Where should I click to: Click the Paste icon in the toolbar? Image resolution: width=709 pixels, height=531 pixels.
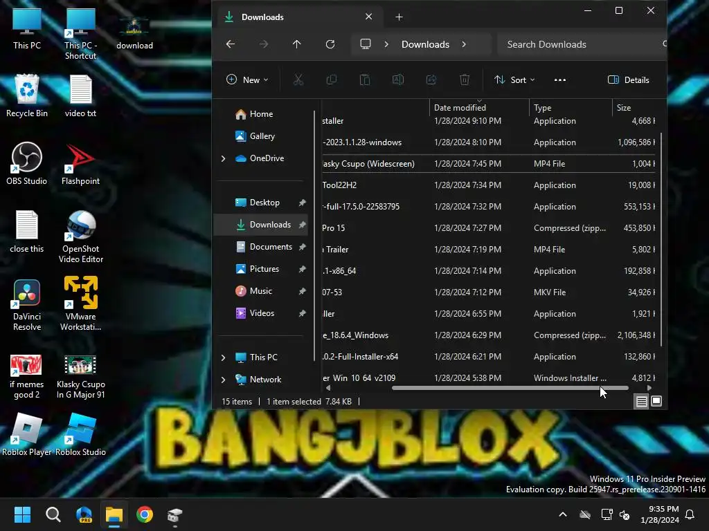(x=364, y=80)
